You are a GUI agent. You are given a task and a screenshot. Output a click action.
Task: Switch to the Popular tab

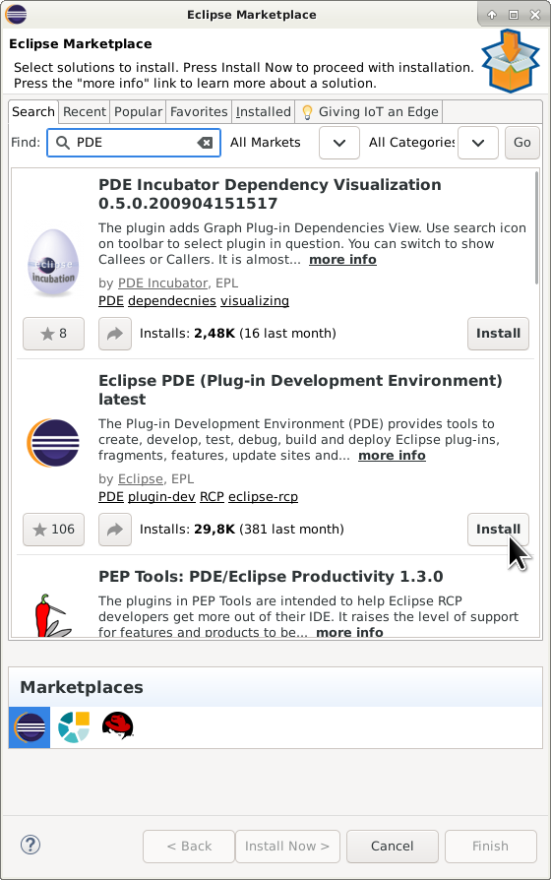pyautogui.click(x=138, y=111)
